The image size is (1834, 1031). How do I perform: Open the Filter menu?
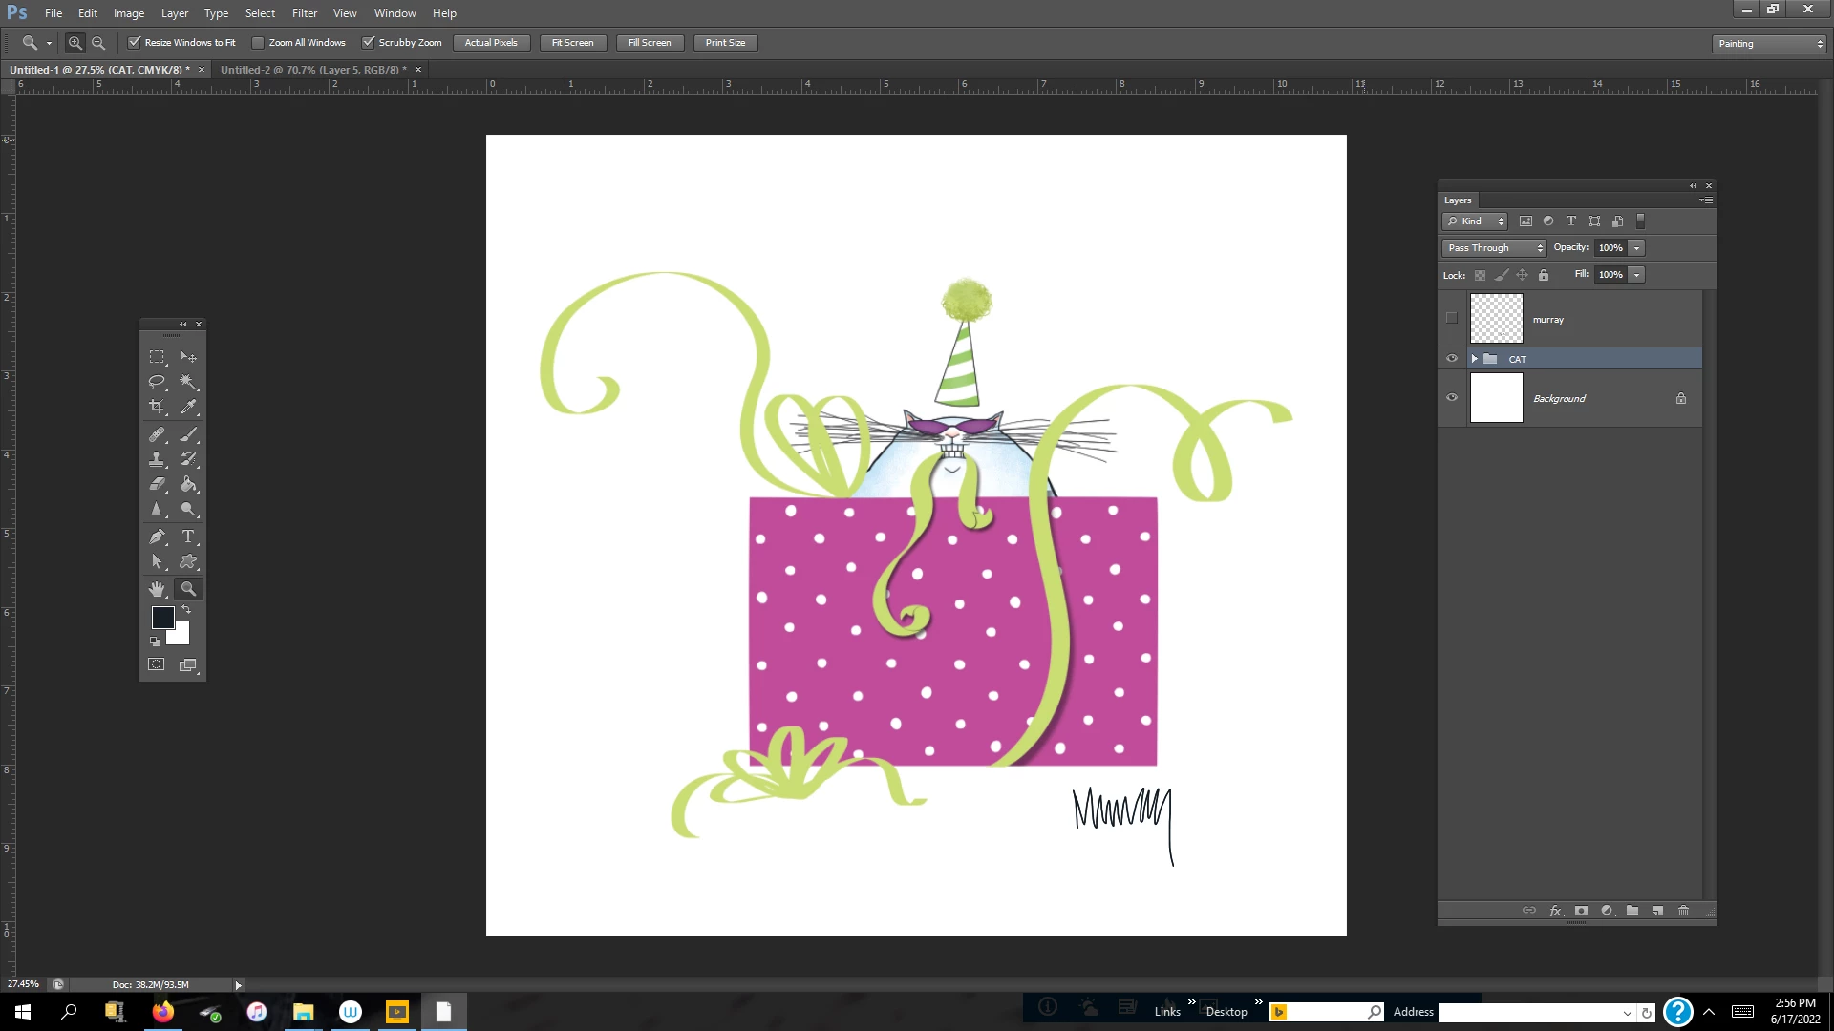point(304,13)
